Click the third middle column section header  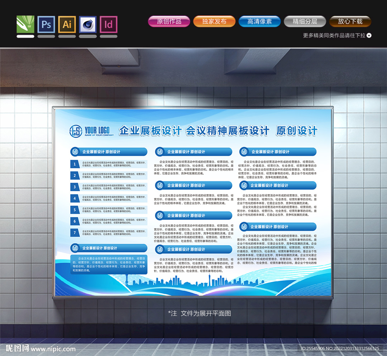point(194,215)
